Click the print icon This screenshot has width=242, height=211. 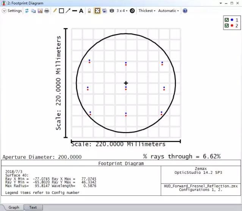coord(46,11)
